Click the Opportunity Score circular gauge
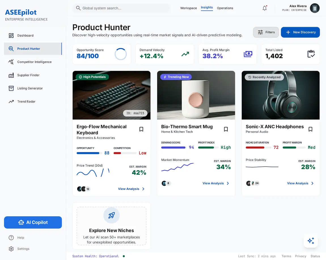 click(x=120, y=54)
